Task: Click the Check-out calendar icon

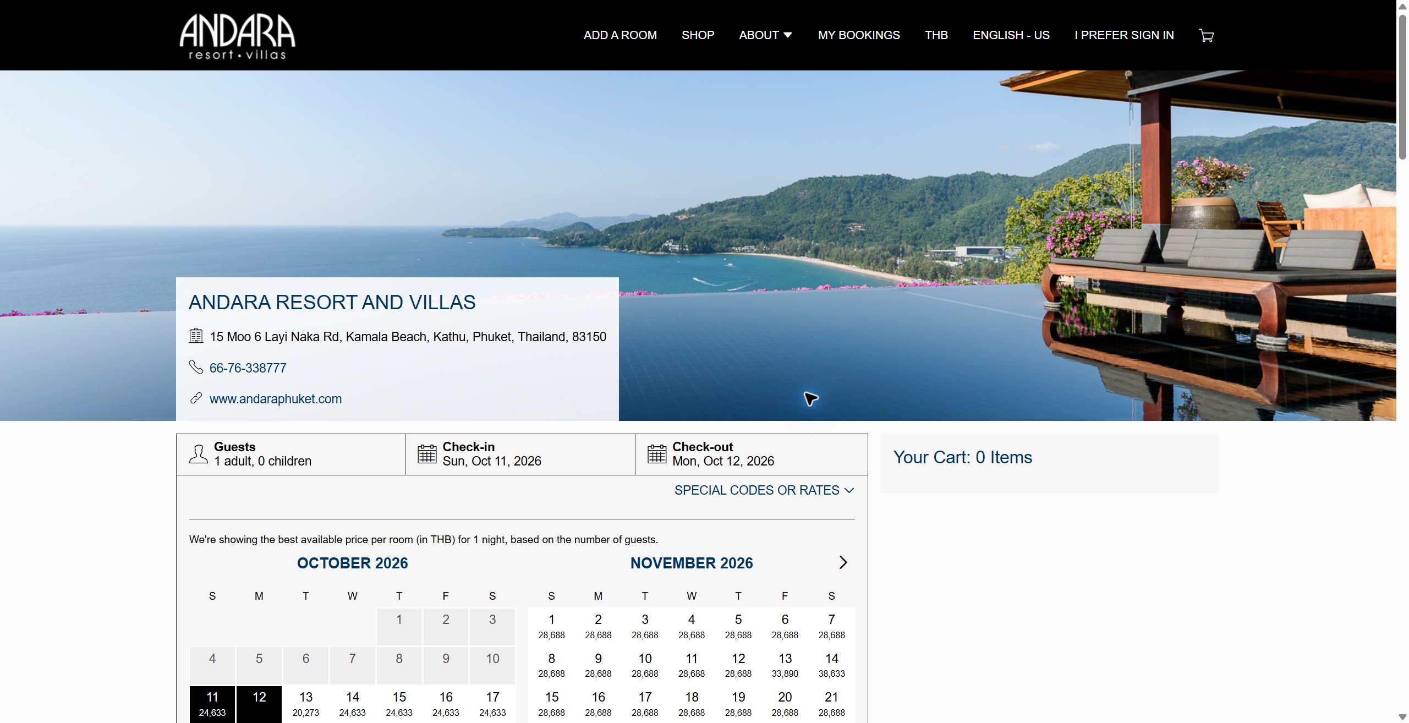Action: pos(657,454)
